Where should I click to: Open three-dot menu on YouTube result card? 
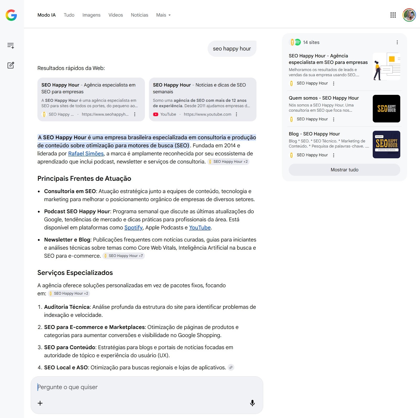coord(237,114)
